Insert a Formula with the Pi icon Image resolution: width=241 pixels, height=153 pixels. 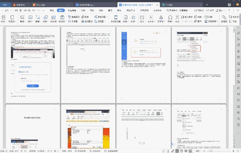click(177, 19)
